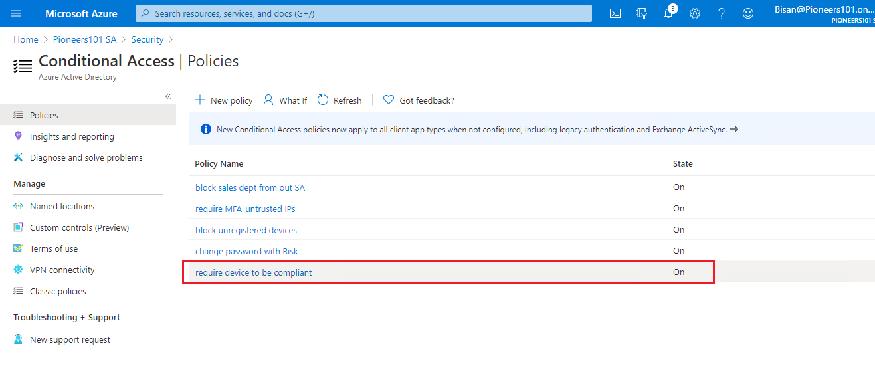Click the plus icon for New policy
This screenshot has height=378, width=875.
coord(200,100)
